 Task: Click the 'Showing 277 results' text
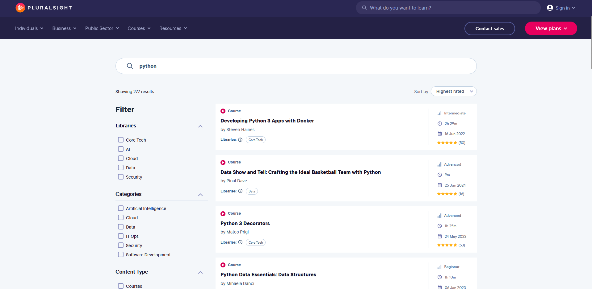click(x=135, y=92)
